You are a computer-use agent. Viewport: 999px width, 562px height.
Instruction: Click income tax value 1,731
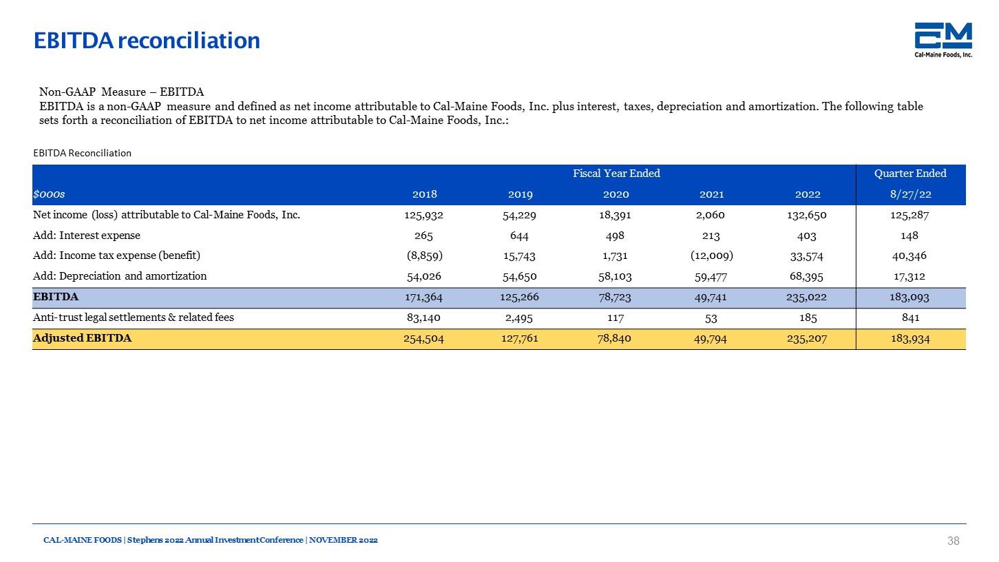click(616, 256)
